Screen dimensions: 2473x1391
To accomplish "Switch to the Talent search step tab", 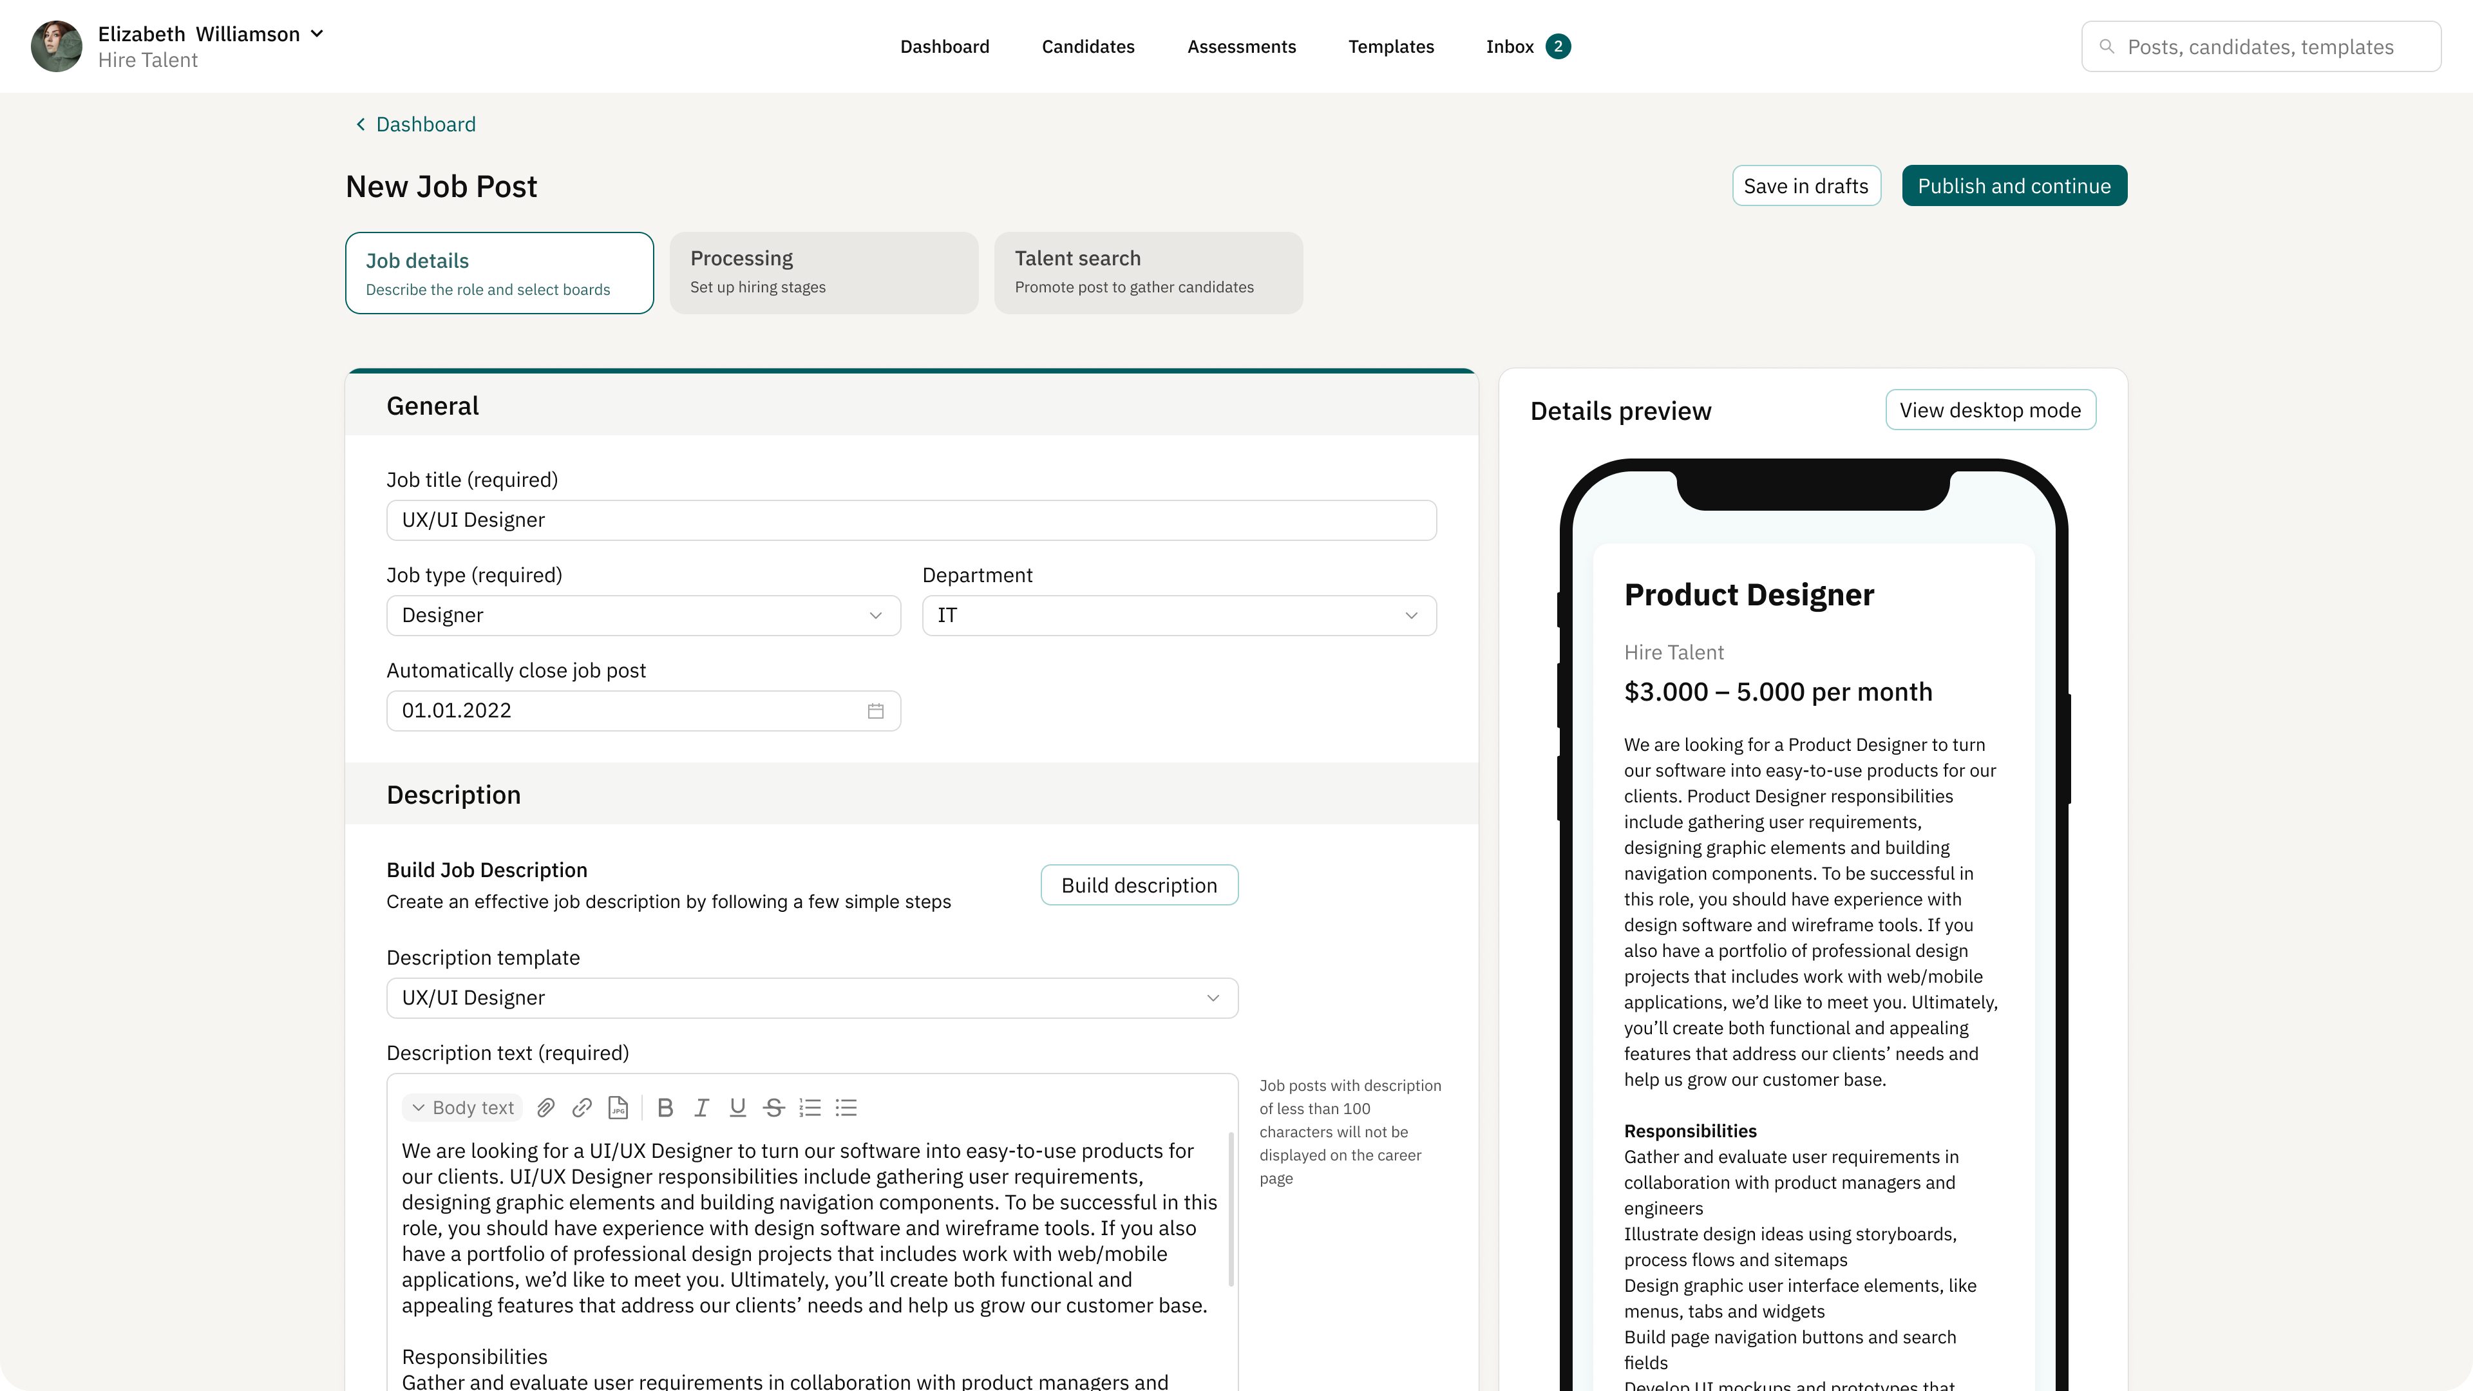I will [1148, 272].
